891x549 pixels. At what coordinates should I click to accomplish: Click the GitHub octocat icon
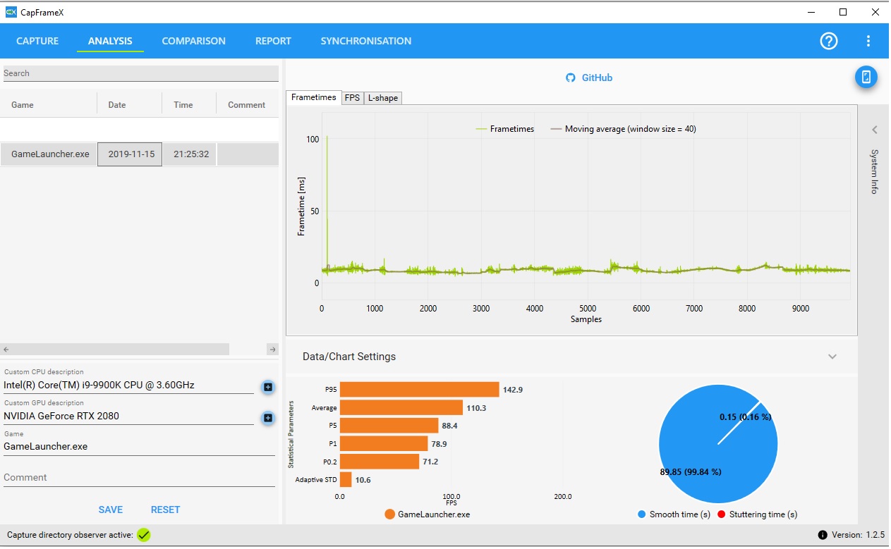(x=571, y=78)
